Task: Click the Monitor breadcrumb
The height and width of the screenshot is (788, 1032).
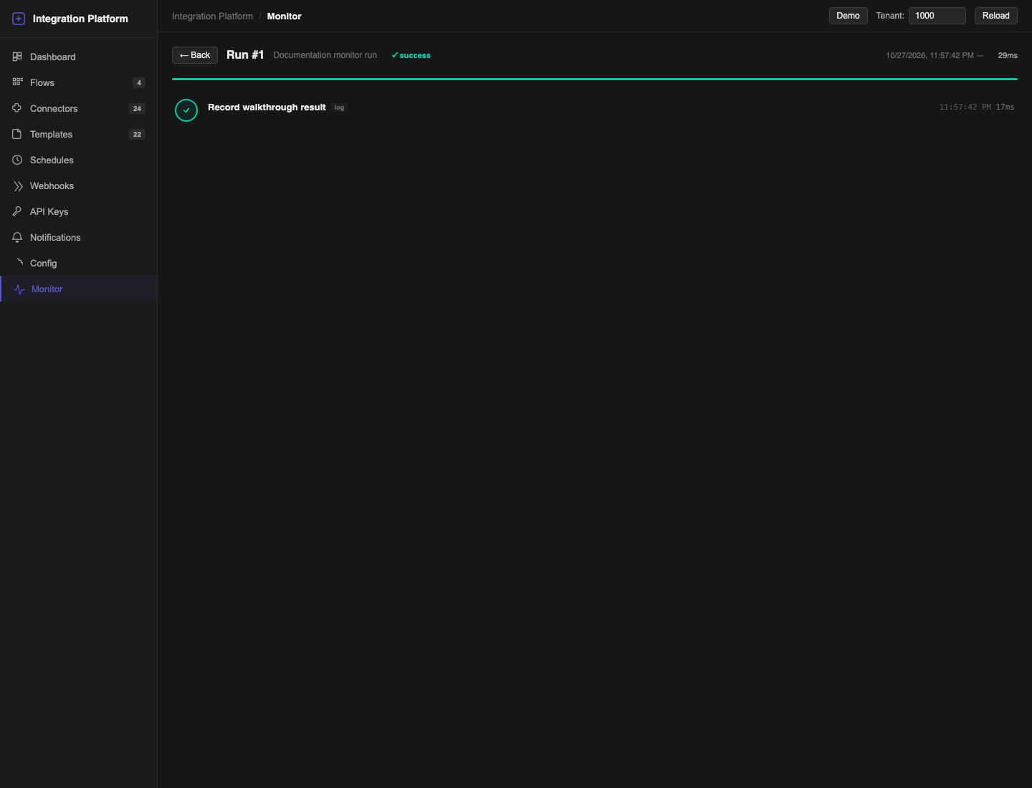Action: tap(284, 16)
